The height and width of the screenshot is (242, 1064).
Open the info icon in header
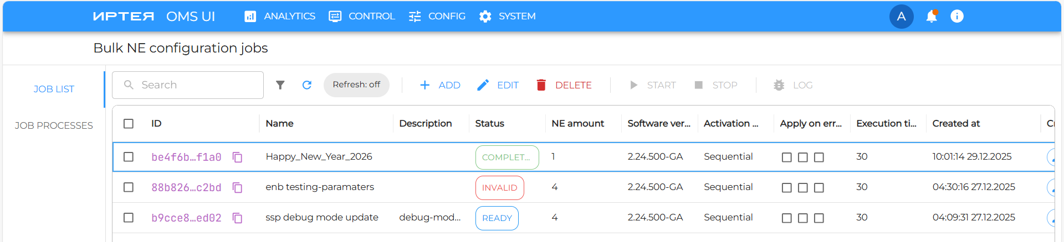pos(957,17)
